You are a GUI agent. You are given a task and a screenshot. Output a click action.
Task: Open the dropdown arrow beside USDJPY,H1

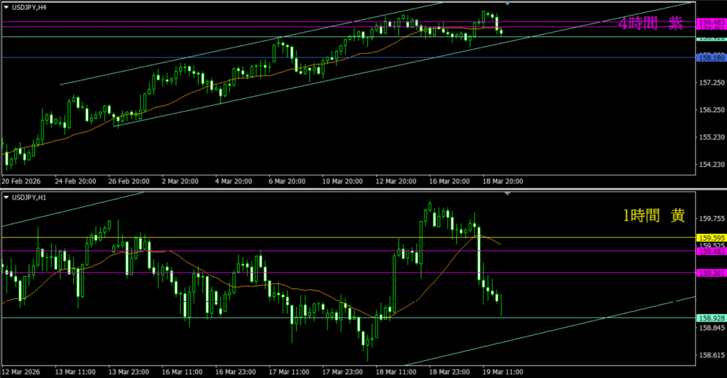(6, 197)
